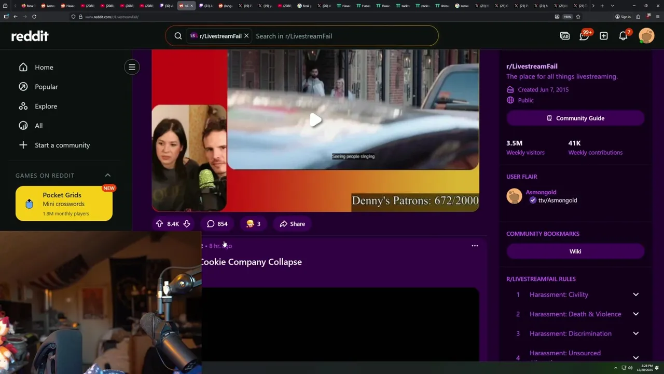Open the notifications bell
This screenshot has height=374, width=664.
click(624, 35)
